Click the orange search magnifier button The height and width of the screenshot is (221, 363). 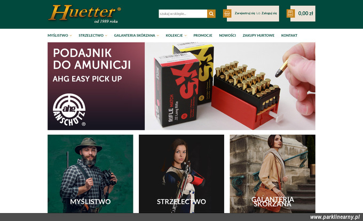(211, 14)
